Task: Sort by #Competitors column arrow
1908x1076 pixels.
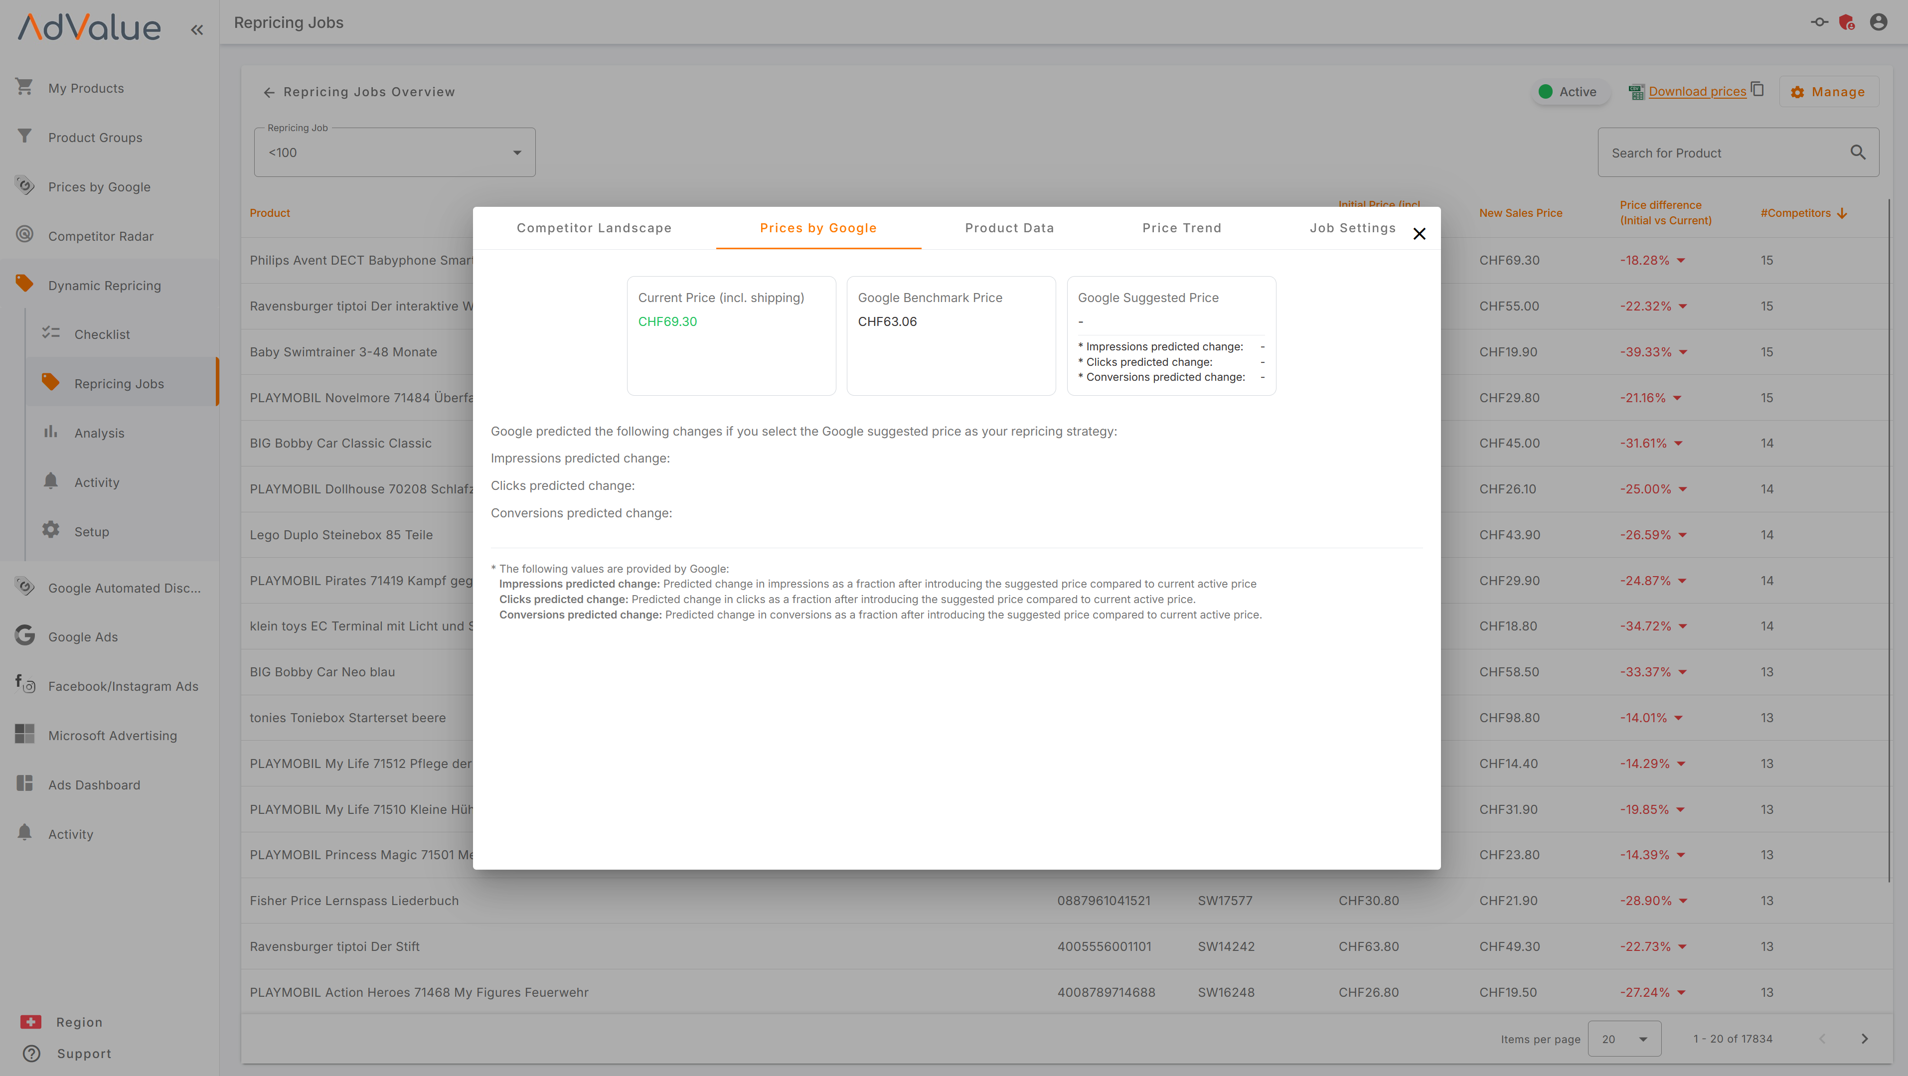Action: [x=1843, y=213]
